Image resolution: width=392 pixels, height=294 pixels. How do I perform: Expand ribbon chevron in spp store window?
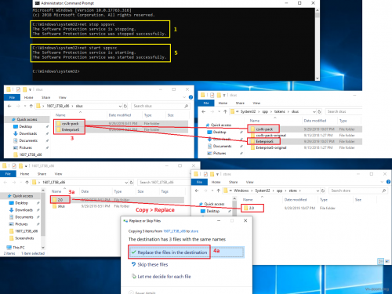click(x=382, y=182)
